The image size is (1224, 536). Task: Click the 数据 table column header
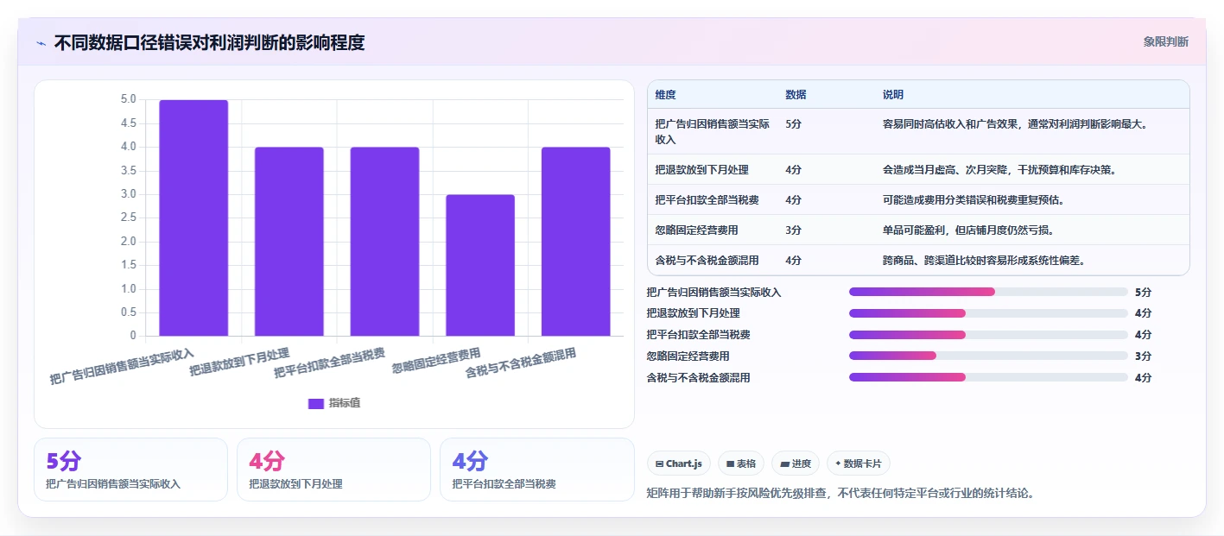click(796, 95)
